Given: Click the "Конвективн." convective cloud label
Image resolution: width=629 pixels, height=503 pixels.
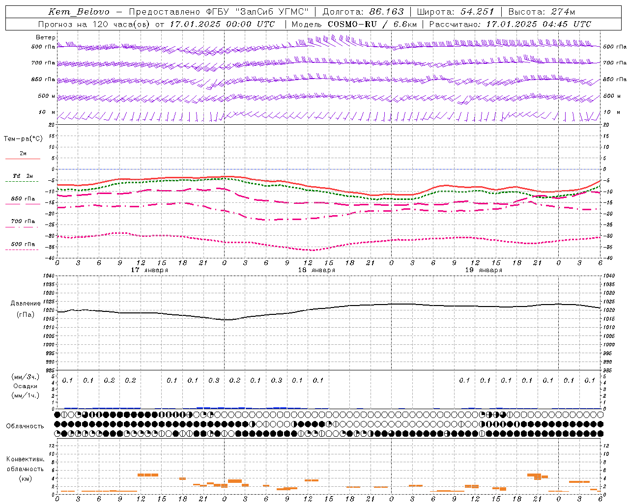Looking at the screenshot, I should pos(26,459).
